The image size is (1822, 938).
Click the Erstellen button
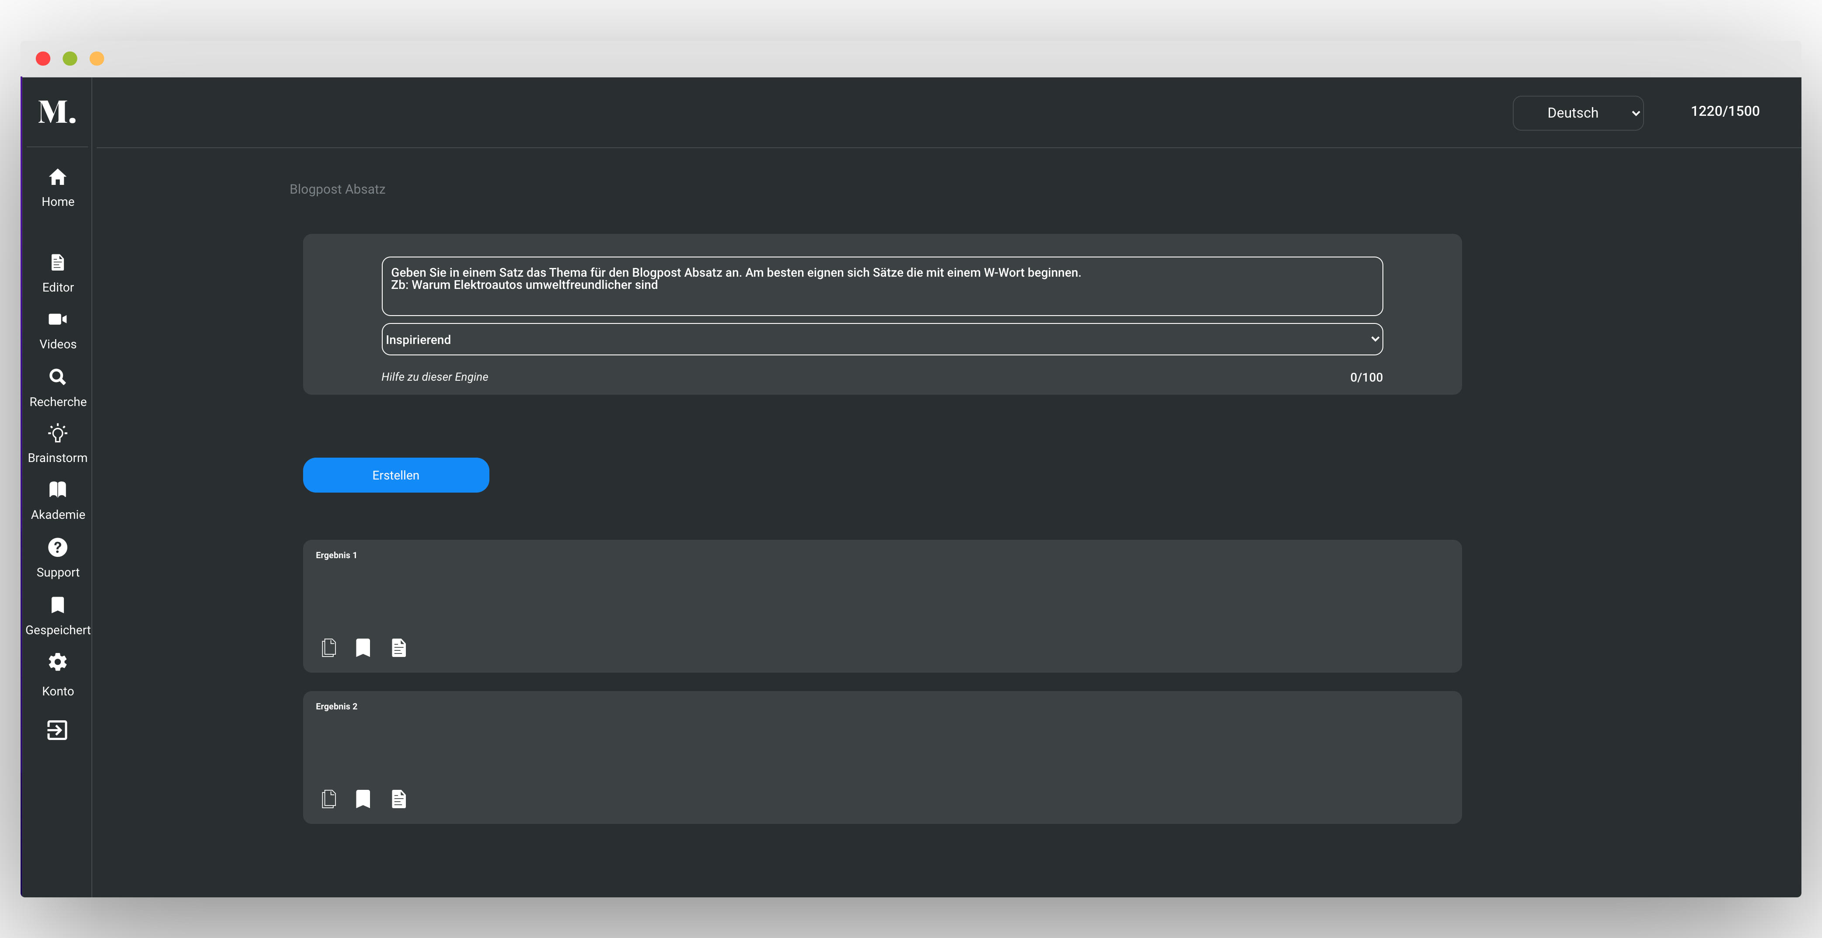coord(395,475)
